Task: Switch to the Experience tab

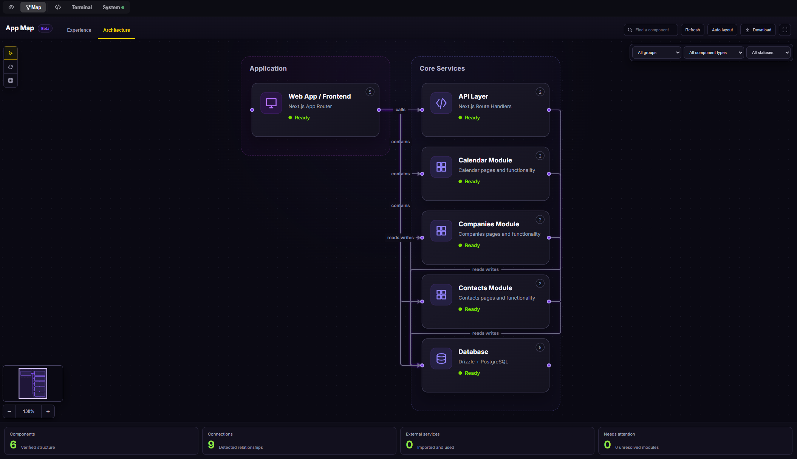Action: point(79,30)
